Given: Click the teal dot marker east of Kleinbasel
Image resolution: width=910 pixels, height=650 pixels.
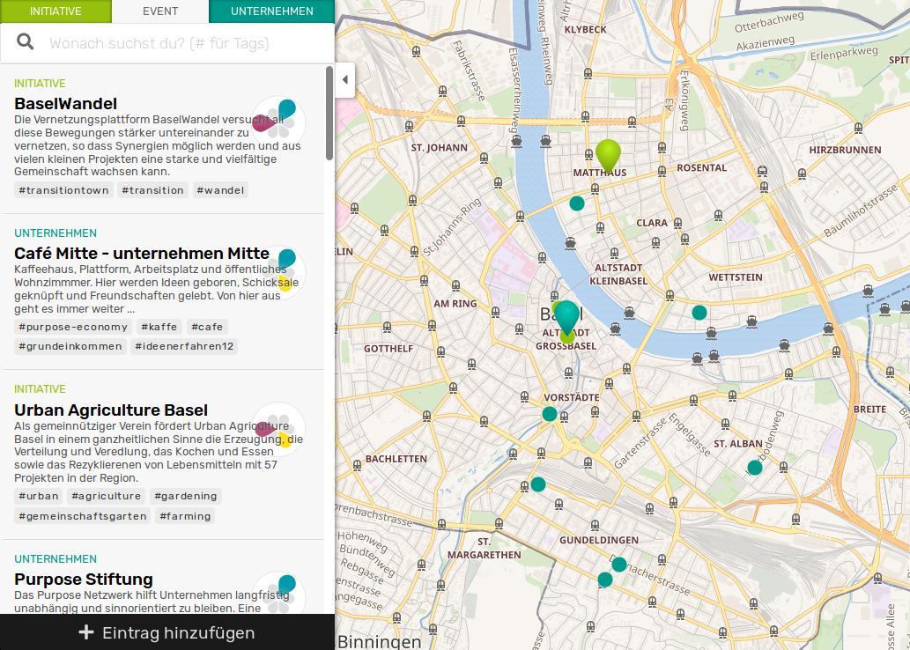Looking at the screenshot, I should (699, 313).
